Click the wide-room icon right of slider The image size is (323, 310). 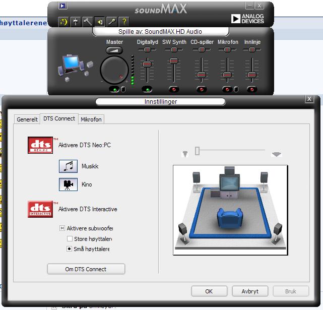pos(277,154)
